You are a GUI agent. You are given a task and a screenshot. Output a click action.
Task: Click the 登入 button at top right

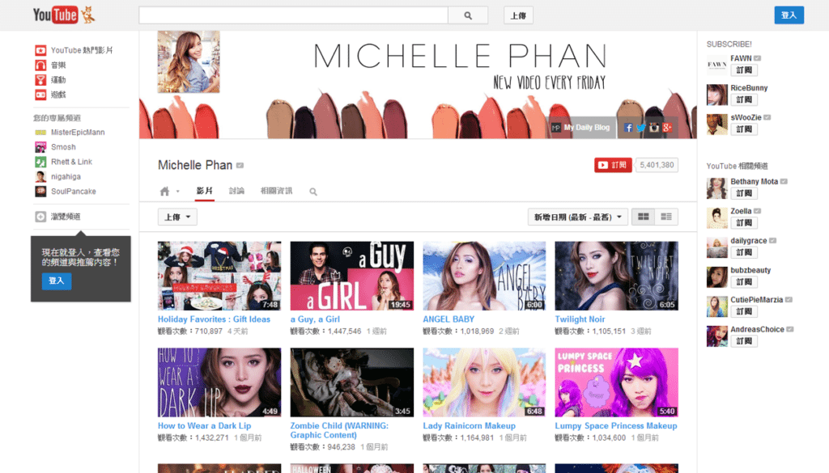click(789, 15)
